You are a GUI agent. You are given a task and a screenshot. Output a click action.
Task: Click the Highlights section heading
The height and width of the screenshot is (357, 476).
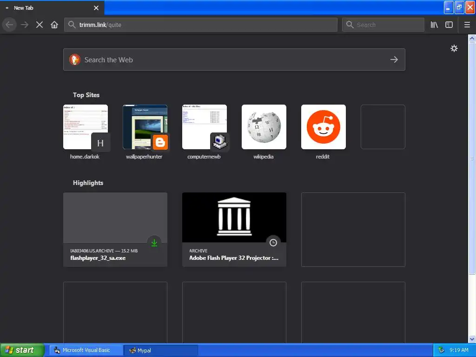[88, 183]
